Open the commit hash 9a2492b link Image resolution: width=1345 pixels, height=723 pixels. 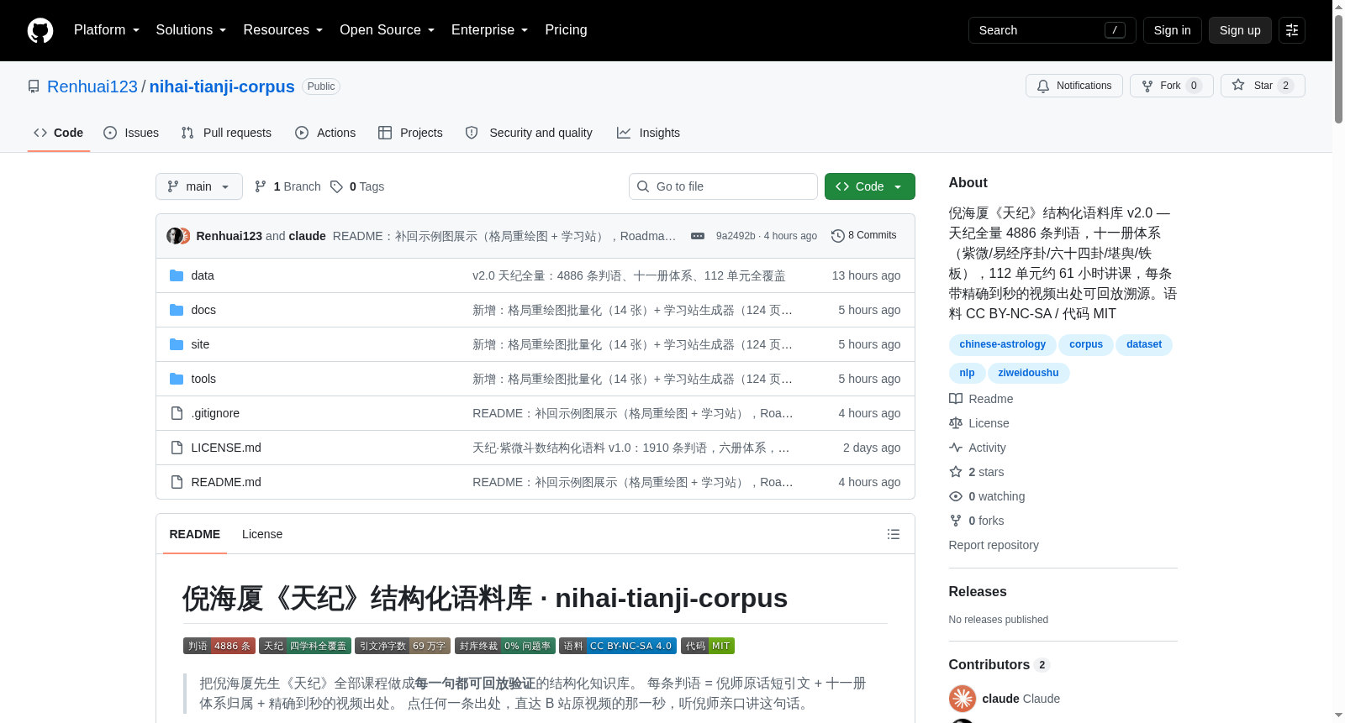click(736, 236)
